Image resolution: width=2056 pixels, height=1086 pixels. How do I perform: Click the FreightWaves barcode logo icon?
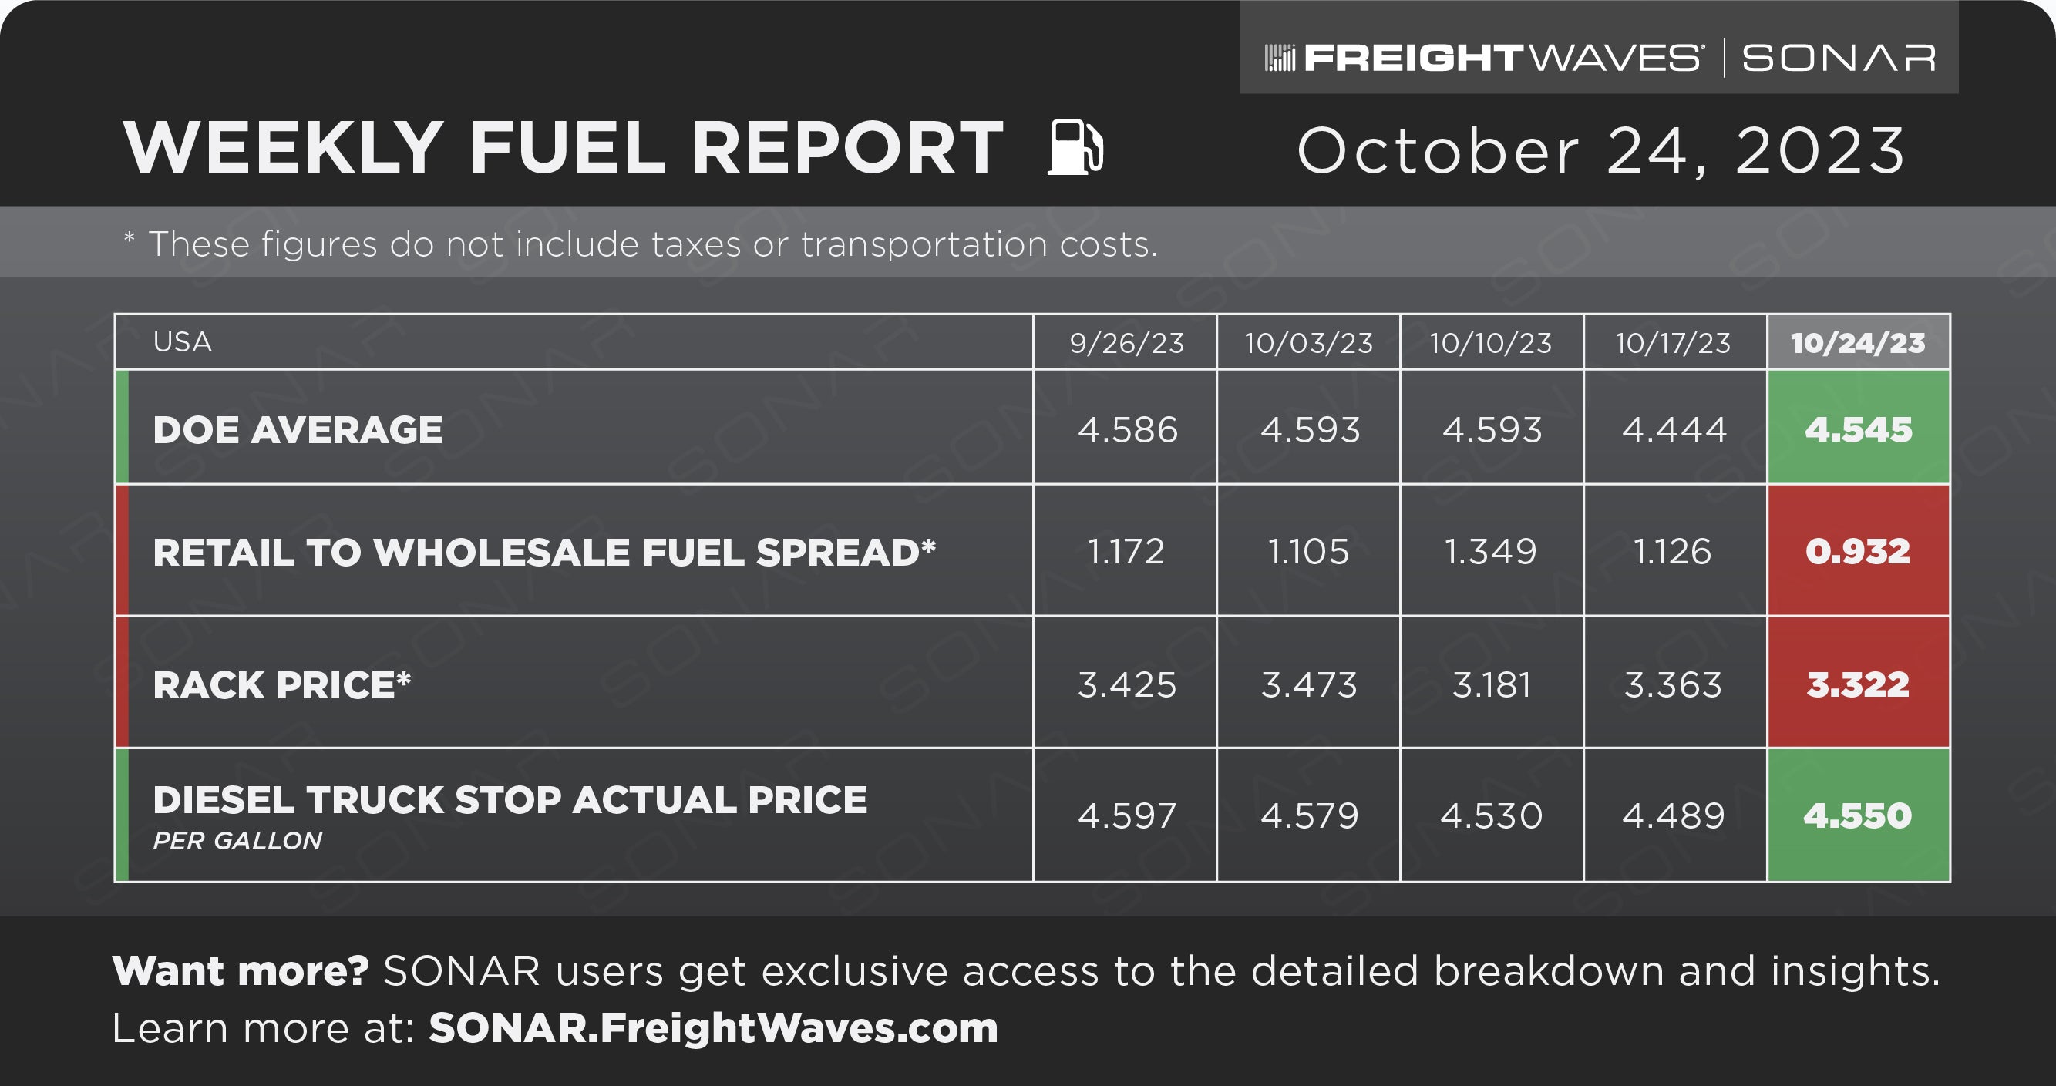(1280, 59)
